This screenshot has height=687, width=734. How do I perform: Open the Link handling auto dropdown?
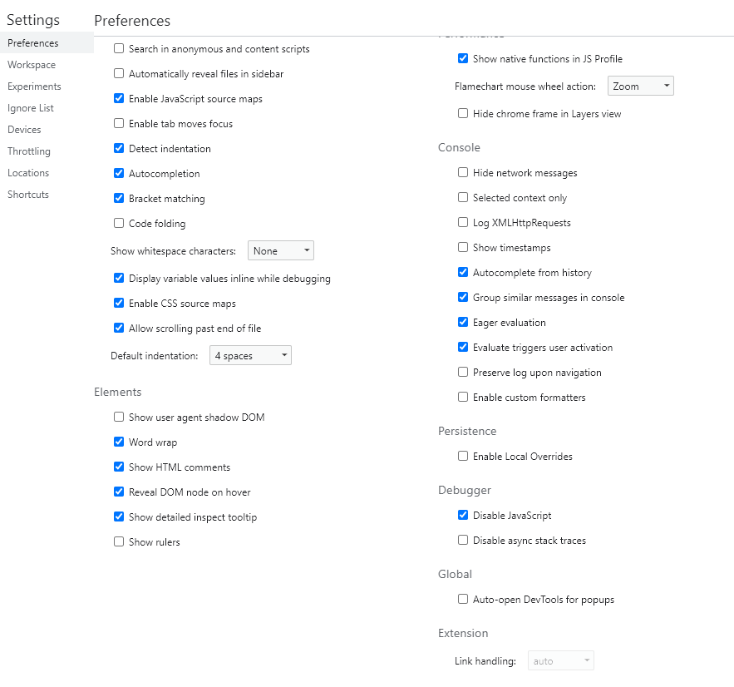pyautogui.click(x=561, y=660)
